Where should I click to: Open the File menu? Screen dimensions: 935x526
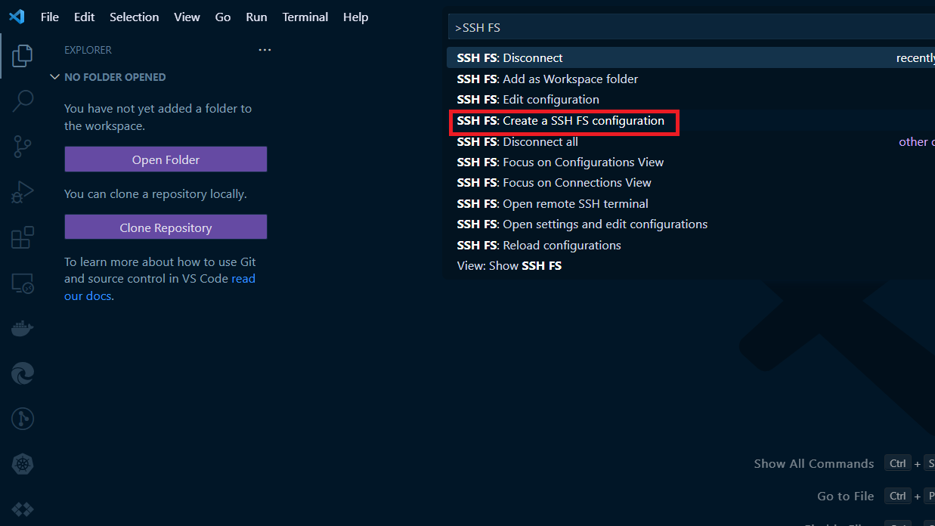[x=50, y=17]
